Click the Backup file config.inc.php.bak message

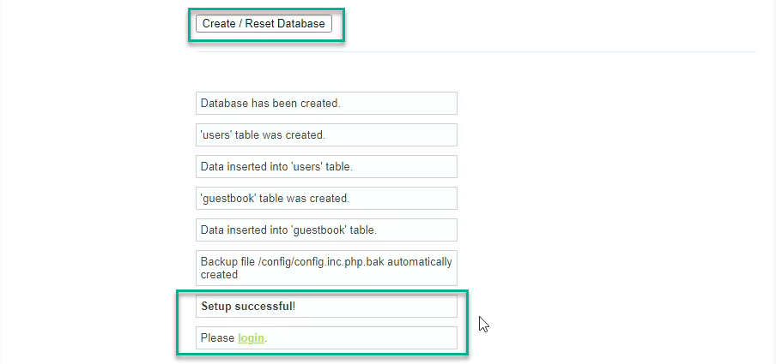tap(327, 268)
